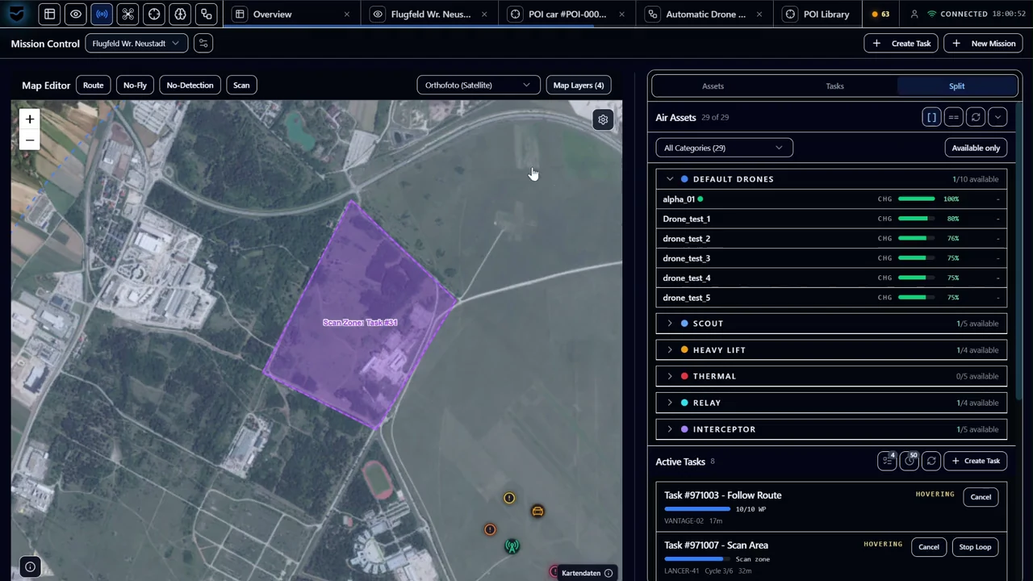
Task: Toggle the Available only filter
Action: [x=976, y=148]
